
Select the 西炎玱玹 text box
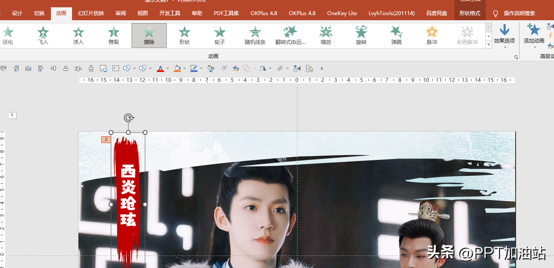128,195
